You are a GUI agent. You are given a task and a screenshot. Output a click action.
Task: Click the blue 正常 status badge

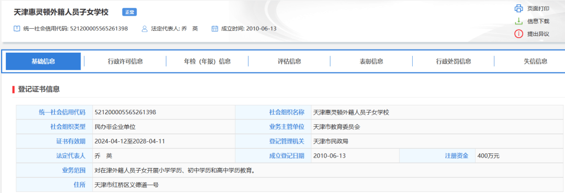[129, 12]
